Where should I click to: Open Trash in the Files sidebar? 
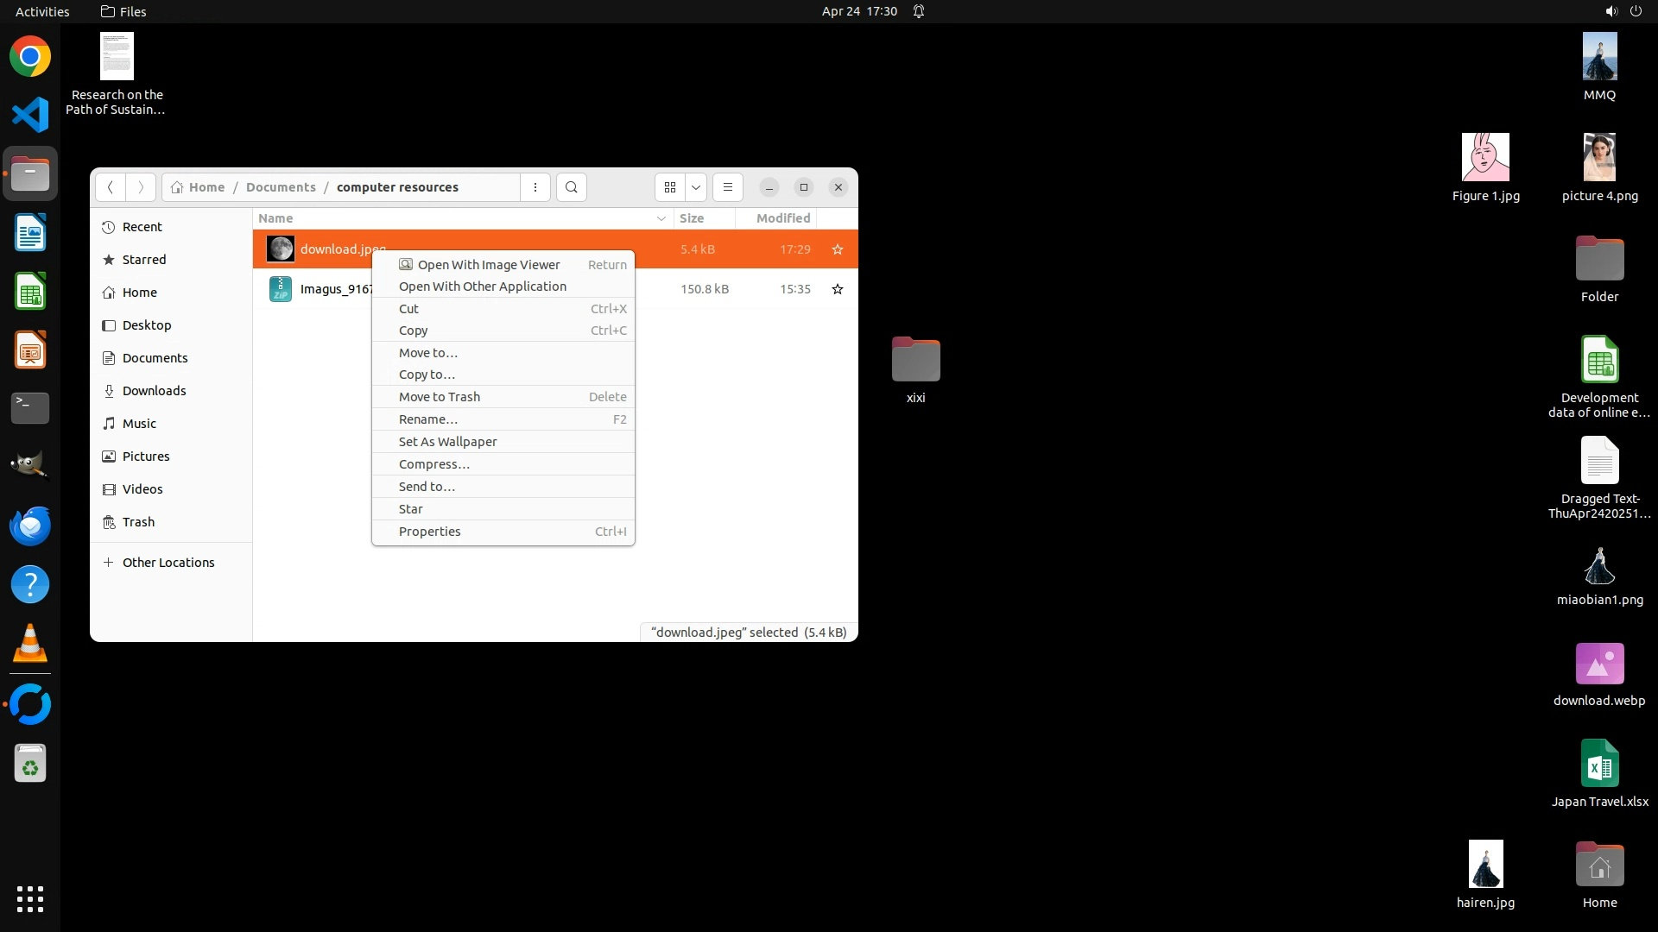point(138,522)
